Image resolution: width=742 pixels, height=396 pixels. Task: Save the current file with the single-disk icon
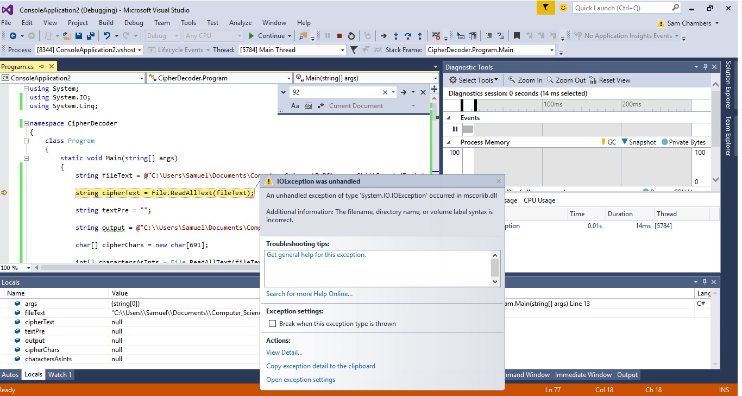coord(79,36)
